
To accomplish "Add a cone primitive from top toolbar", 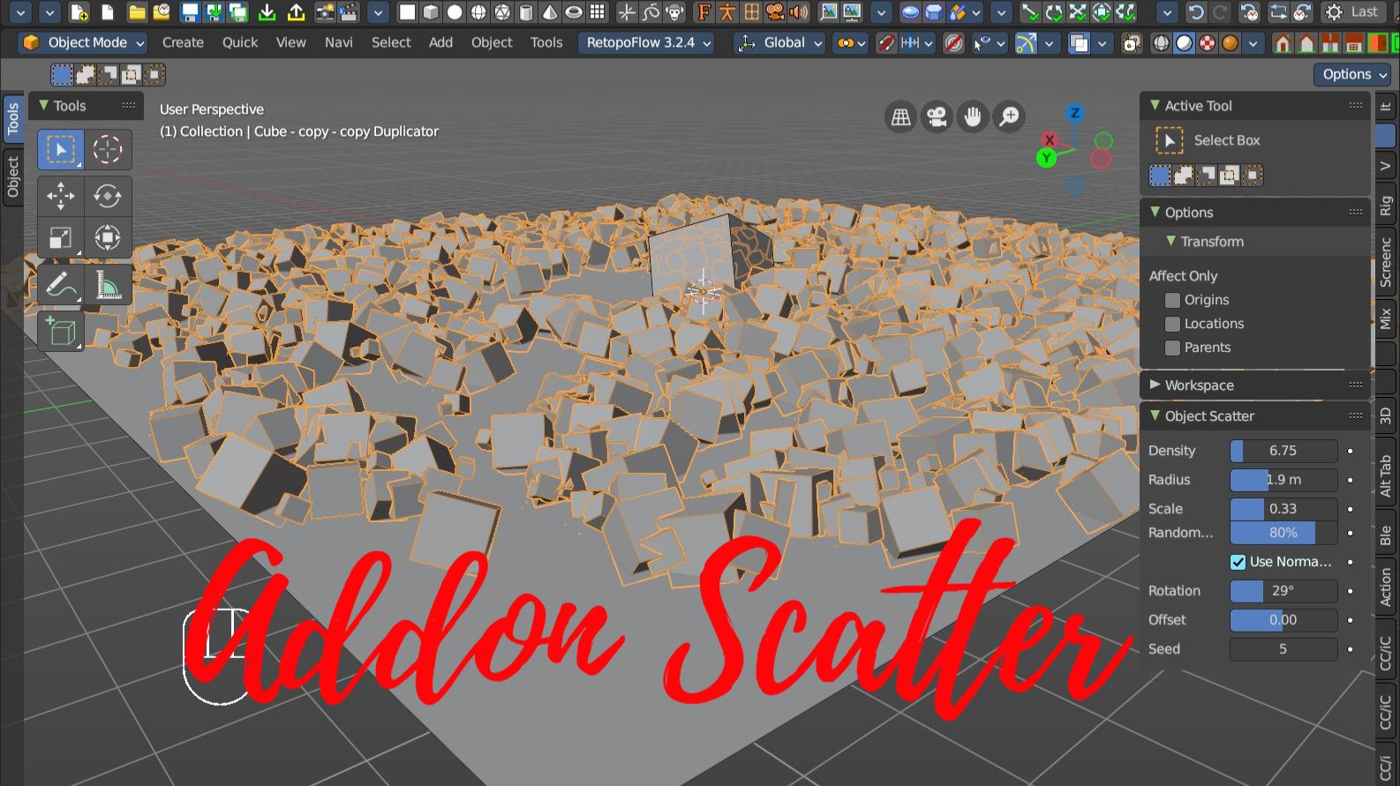I will tap(550, 12).
